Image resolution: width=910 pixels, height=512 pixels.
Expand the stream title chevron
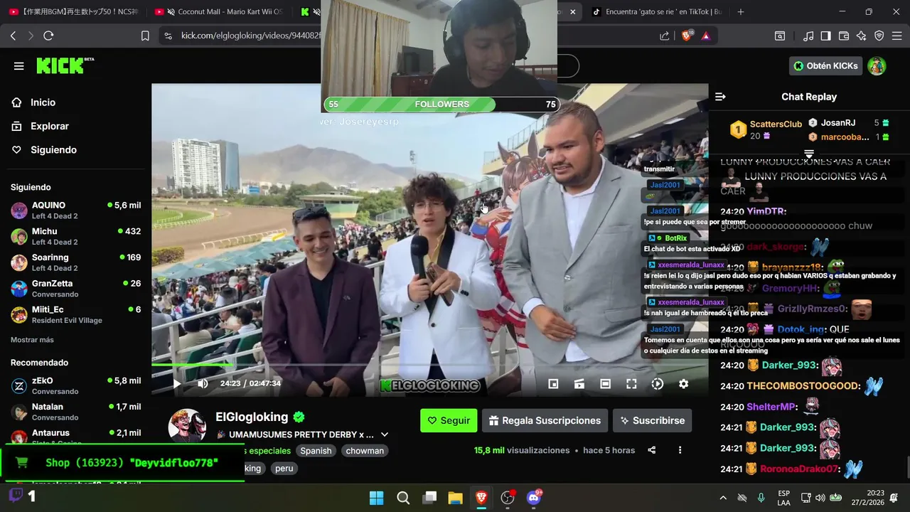pos(385,434)
